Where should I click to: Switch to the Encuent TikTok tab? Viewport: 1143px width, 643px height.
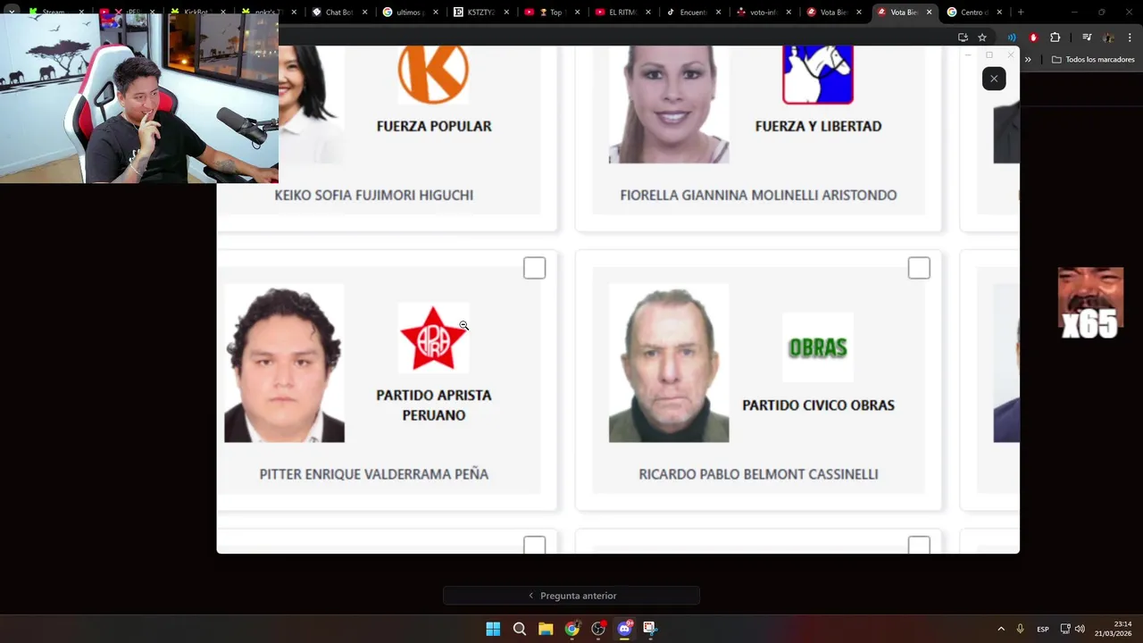pos(692,13)
